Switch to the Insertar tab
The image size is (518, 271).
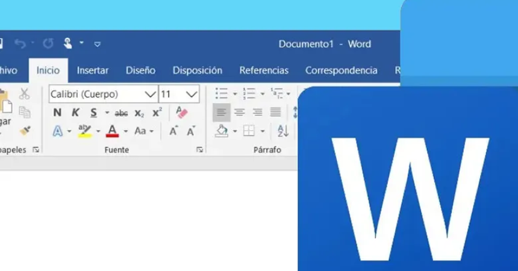[x=93, y=70]
